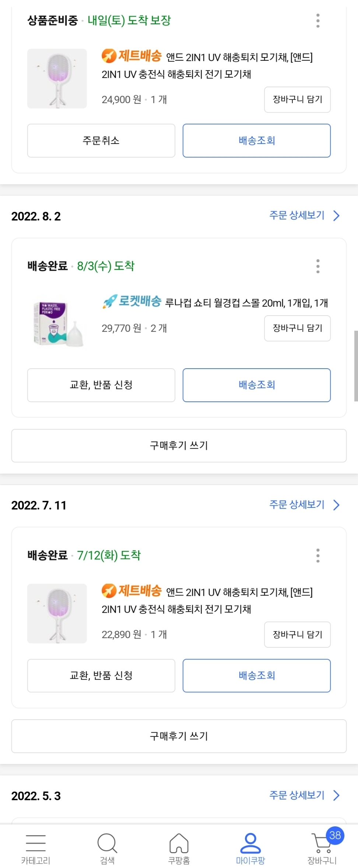Tap the 22,890원 mosquito swatter thumbnail
The width and height of the screenshot is (358, 868).
pyautogui.click(x=57, y=614)
